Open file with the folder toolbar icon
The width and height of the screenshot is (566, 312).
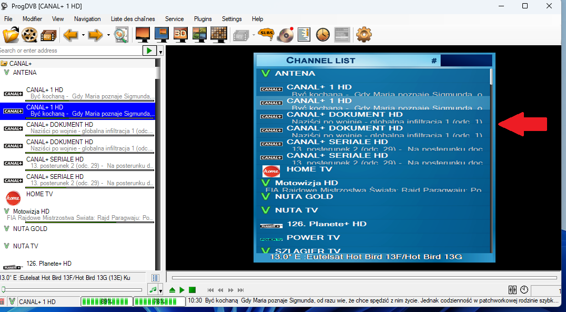point(11,35)
